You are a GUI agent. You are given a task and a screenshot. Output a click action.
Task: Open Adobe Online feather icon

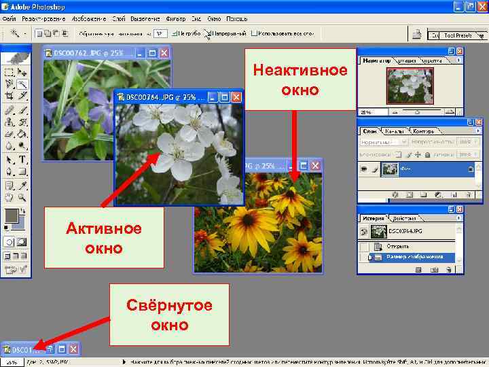coord(16,58)
